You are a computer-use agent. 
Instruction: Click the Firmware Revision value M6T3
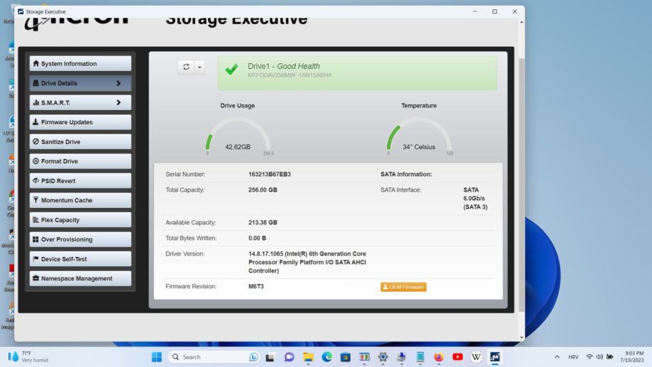click(256, 286)
